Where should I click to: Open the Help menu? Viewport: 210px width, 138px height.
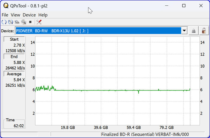(43, 15)
